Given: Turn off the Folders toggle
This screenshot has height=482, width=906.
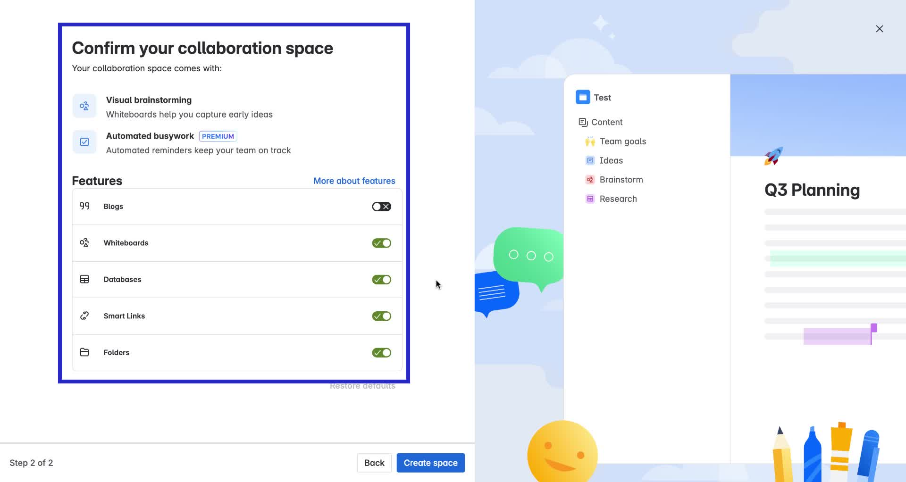Looking at the screenshot, I should pyautogui.click(x=381, y=352).
